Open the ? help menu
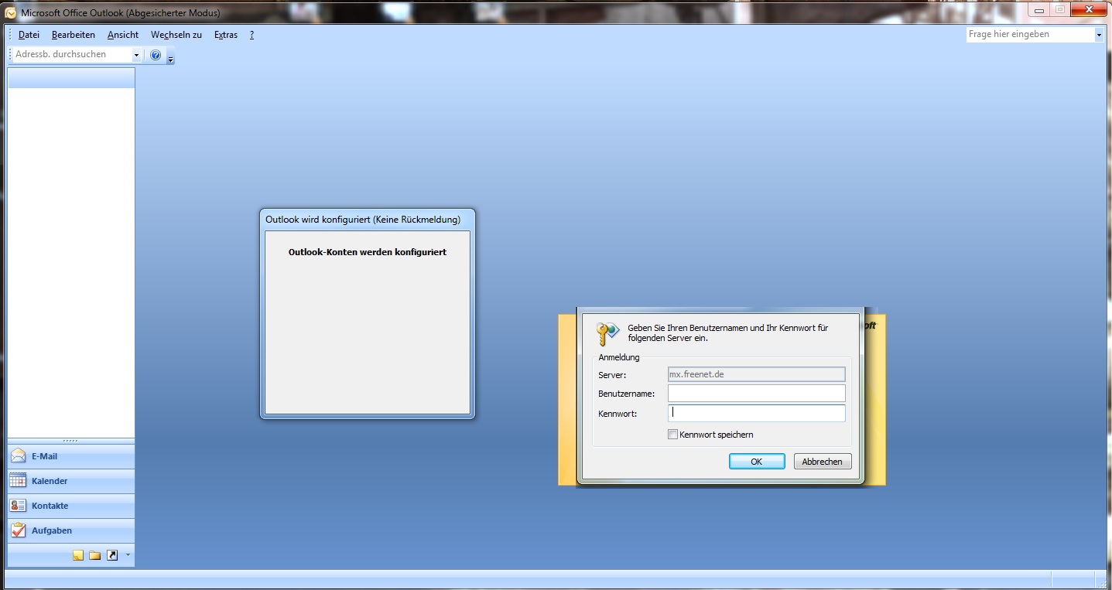 click(251, 35)
